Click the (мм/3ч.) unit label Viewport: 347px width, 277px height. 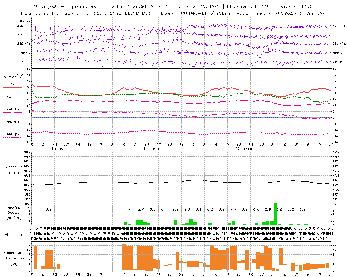click(x=14, y=207)
